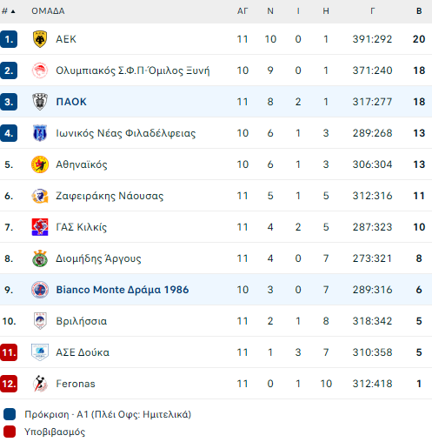
Task: Click the Feronas handball logo
Action: coord(40,384)
